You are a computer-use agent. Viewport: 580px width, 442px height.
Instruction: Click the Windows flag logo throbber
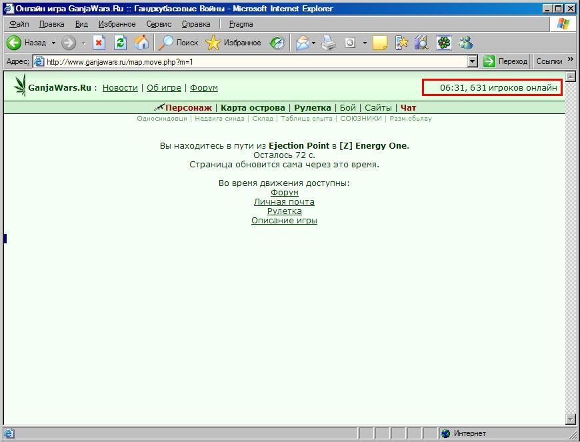coord(563,24)
